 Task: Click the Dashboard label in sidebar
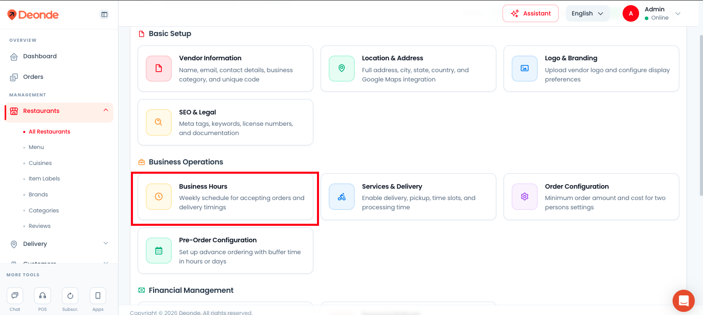[40, 57]
